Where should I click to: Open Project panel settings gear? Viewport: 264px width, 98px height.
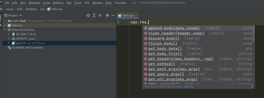(x=107, y=16)
